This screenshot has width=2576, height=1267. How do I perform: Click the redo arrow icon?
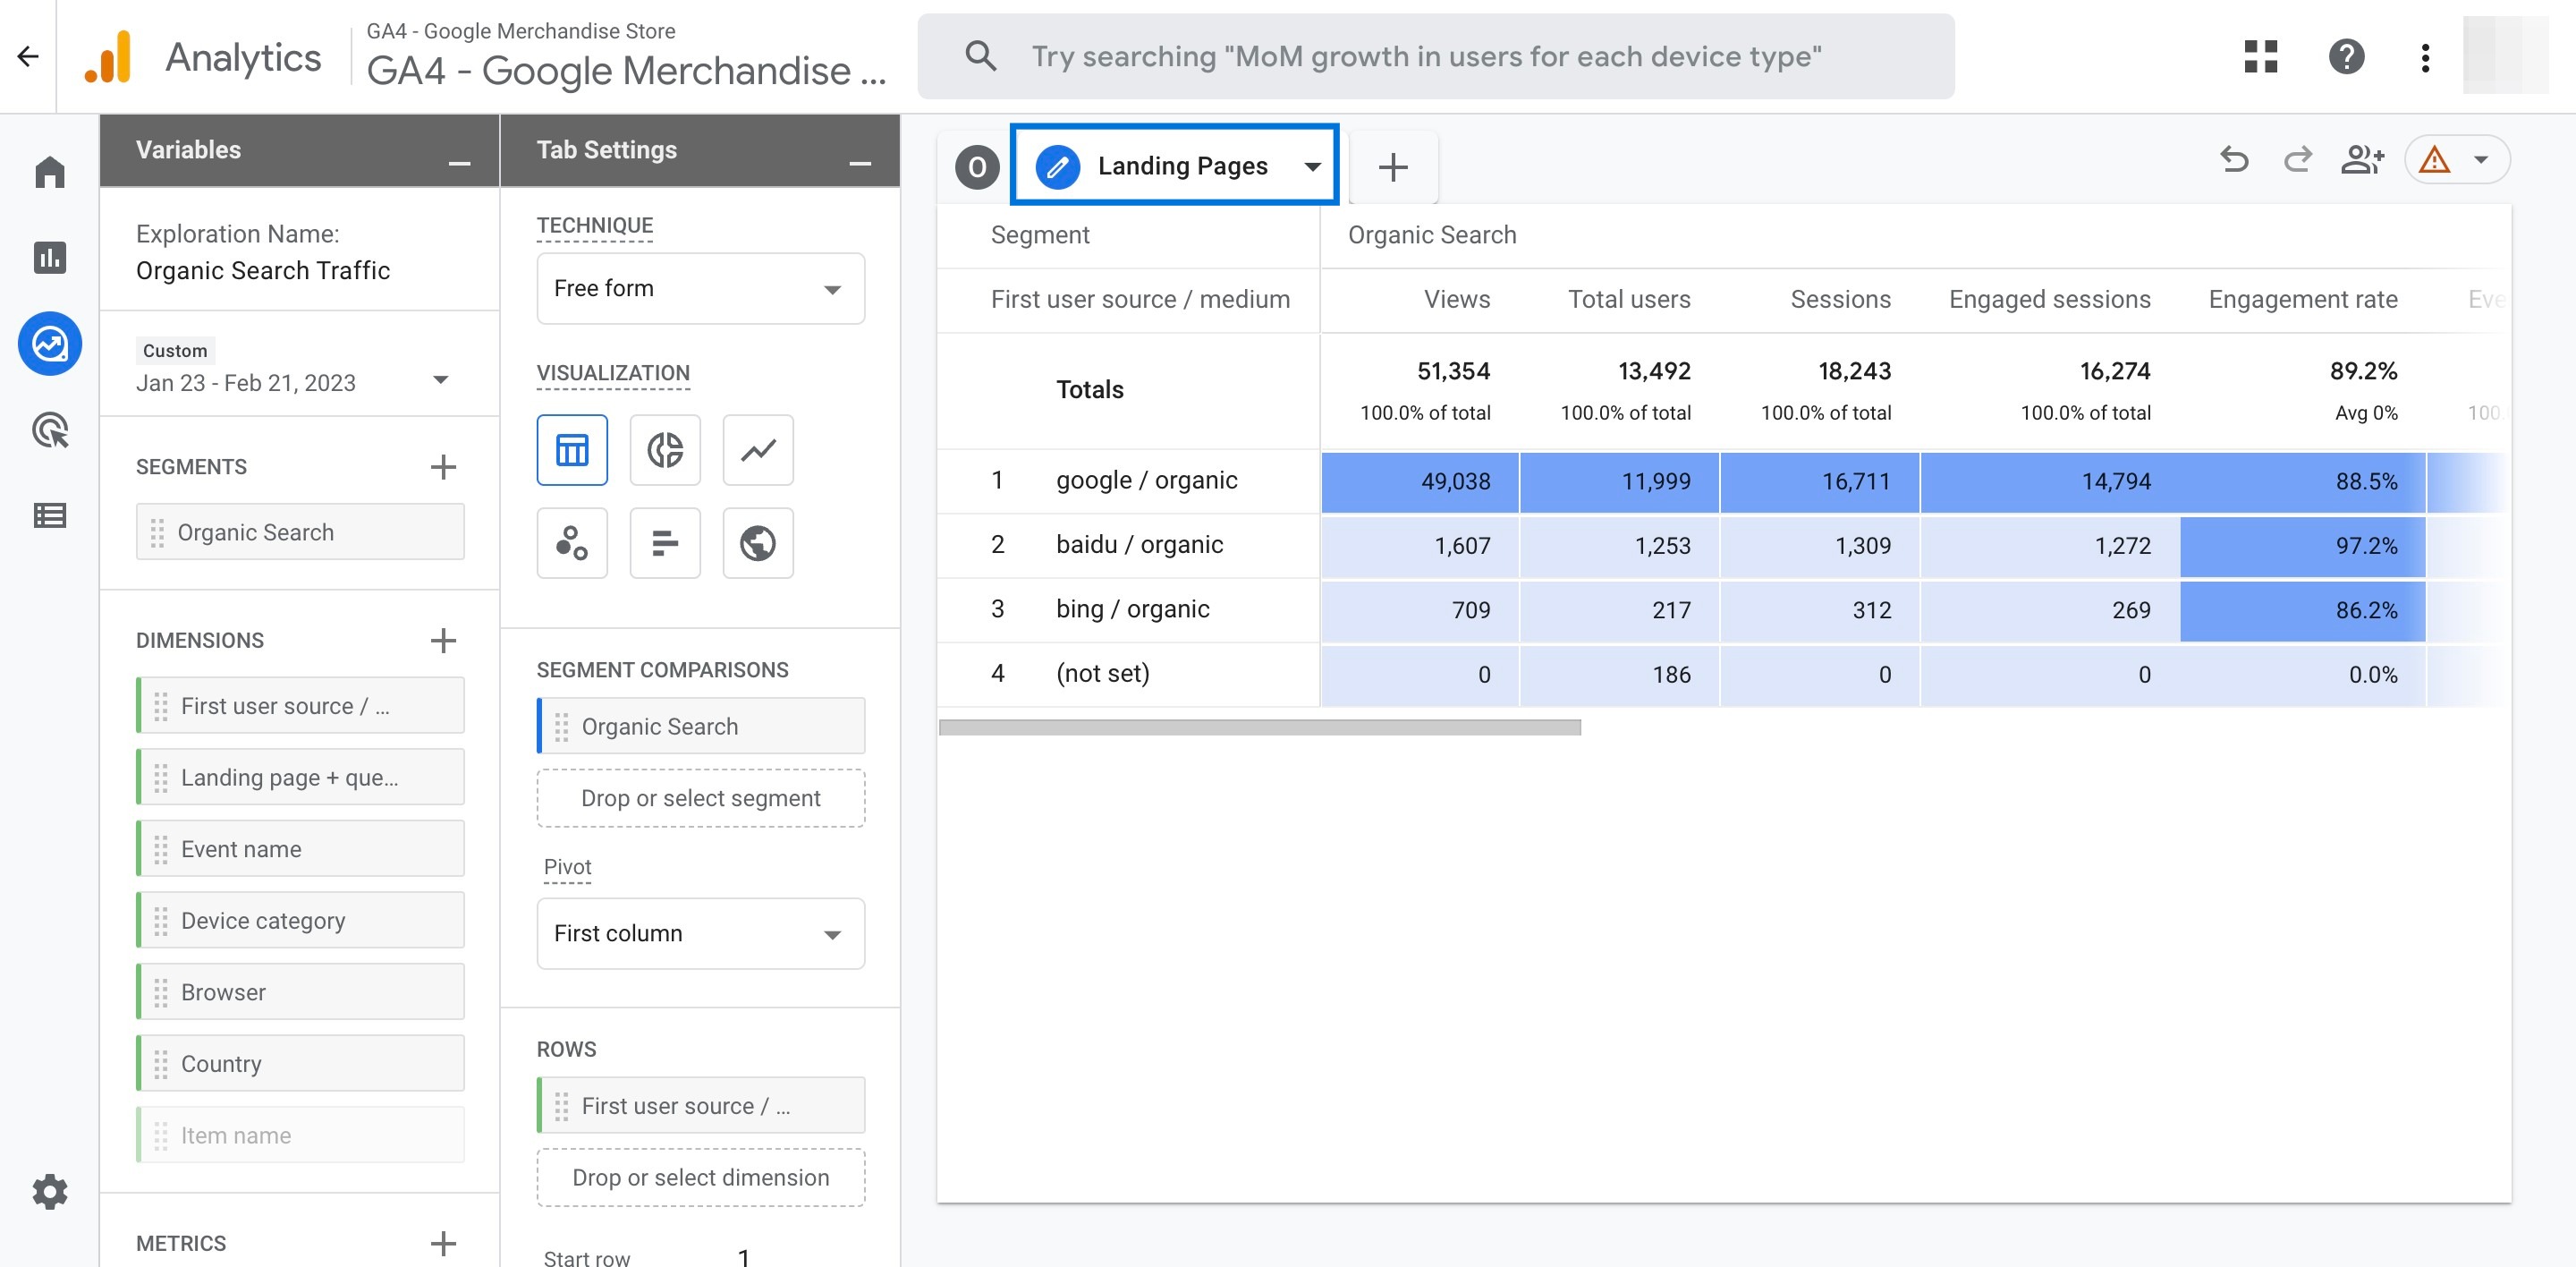[x=2295, y=163]
